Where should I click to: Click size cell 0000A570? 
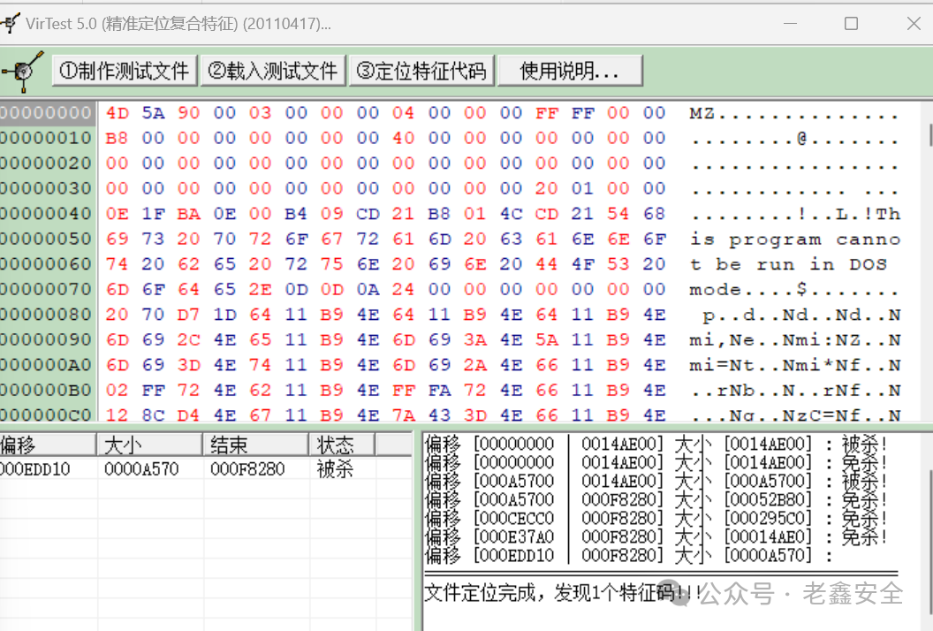141,469
